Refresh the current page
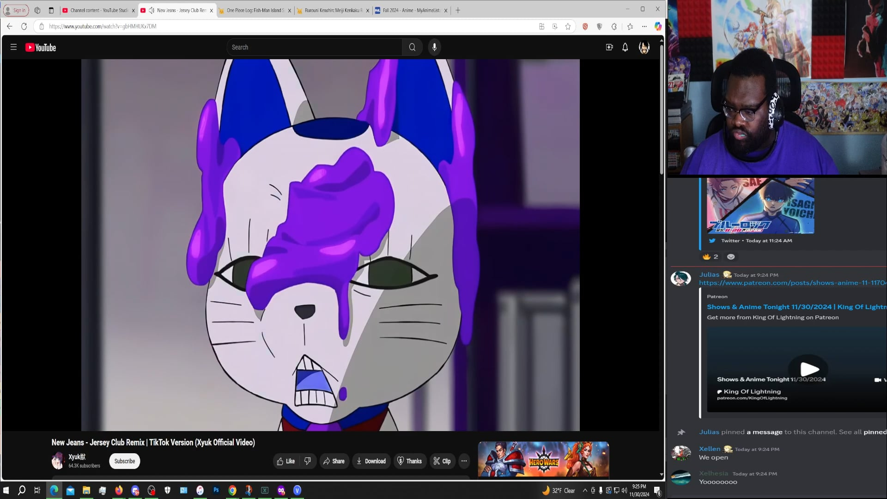The image size is (887, 499). pos(24,26)
